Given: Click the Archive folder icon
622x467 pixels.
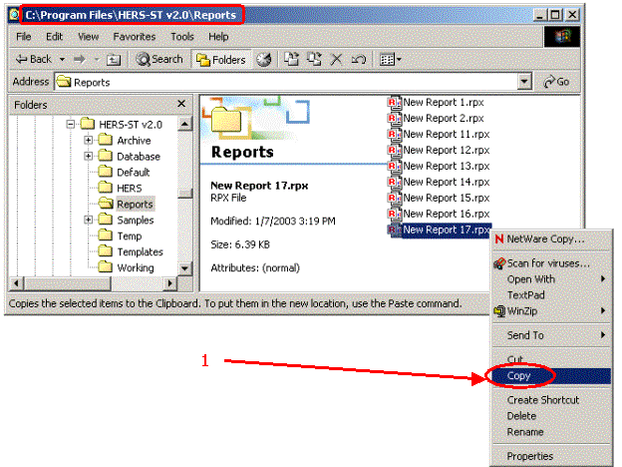Looking at the screenshot, I should [x=105, y=140].
